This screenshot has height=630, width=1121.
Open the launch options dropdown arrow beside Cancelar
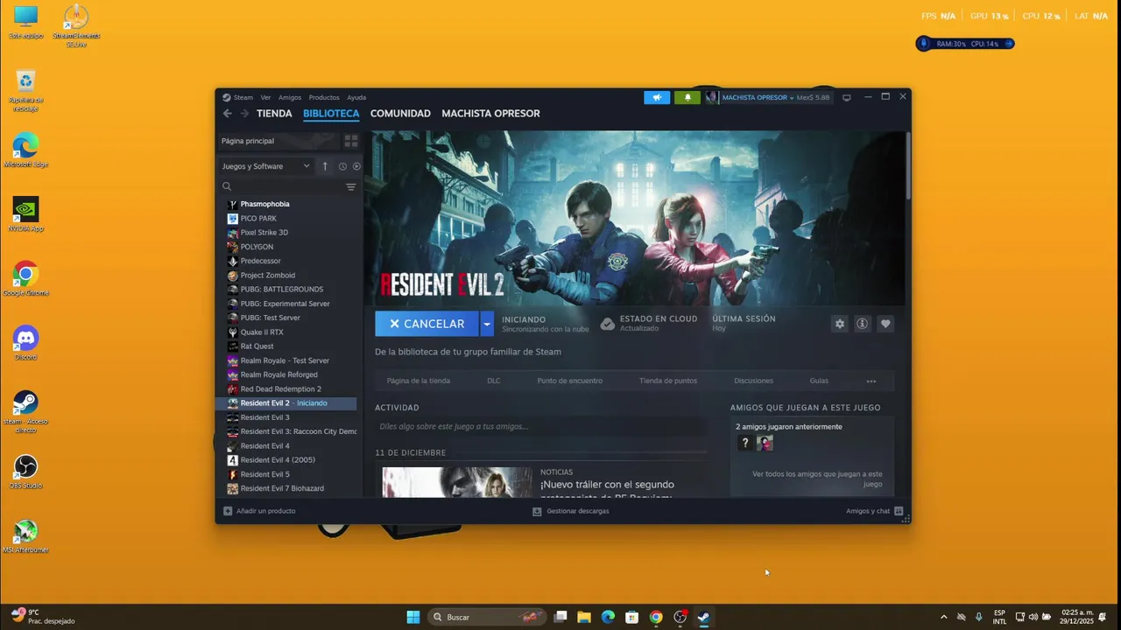487,324
